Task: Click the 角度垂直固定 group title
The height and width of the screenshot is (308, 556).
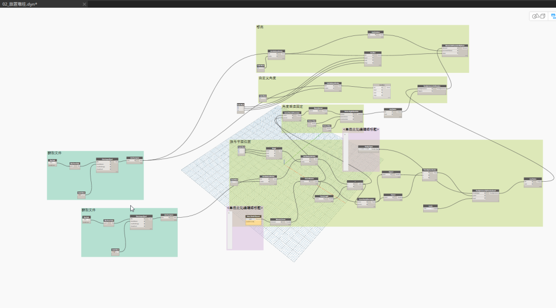Action: pos(292,106)
